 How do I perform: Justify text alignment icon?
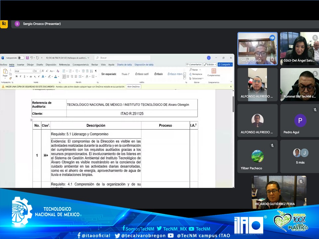tap(76, 76)
